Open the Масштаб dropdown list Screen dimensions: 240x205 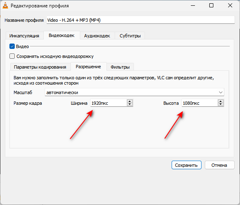pos(134,92)
